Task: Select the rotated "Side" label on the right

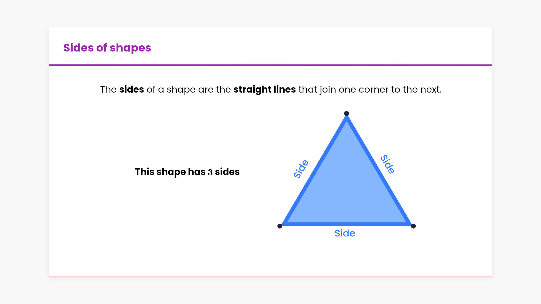Action: (x=388, y=164)
